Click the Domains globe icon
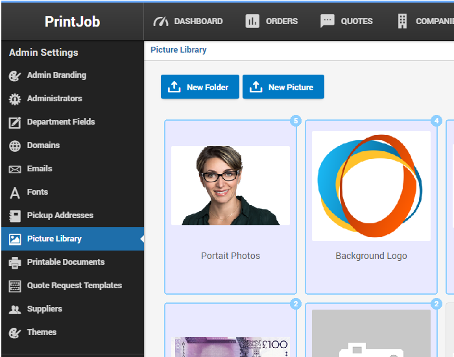454x357 pixels. (14, 146)
